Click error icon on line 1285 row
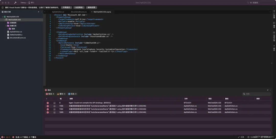276x139 pixels. (48, 112)
